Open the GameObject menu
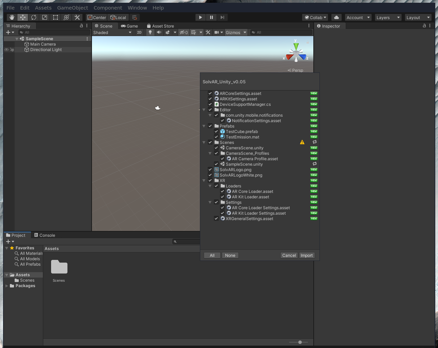This screenshot has width=438, height=348. [73, 7]
